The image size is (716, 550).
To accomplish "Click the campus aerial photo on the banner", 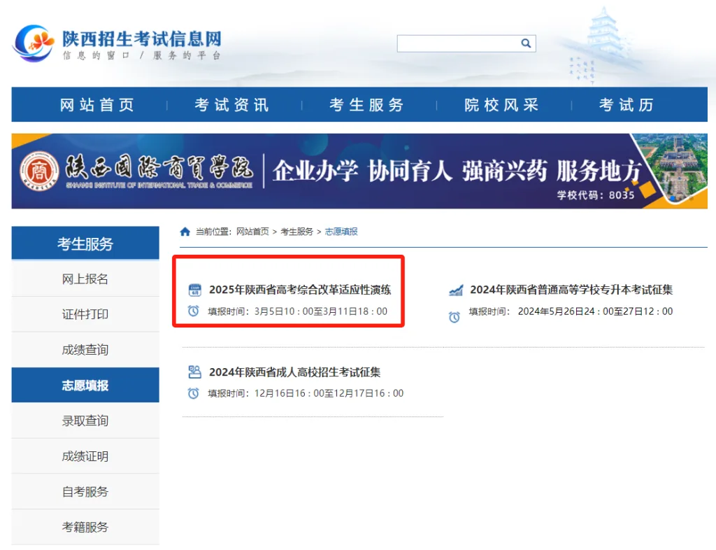I will [x=675, y=167].
